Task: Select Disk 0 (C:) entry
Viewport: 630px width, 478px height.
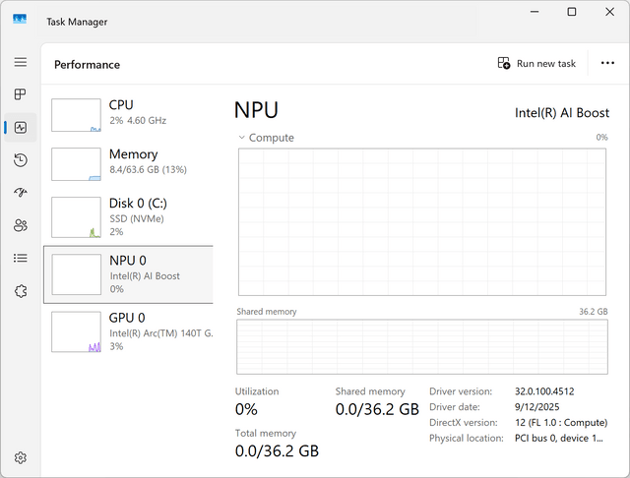Action: pyautogui.click(x=129, y=217)
